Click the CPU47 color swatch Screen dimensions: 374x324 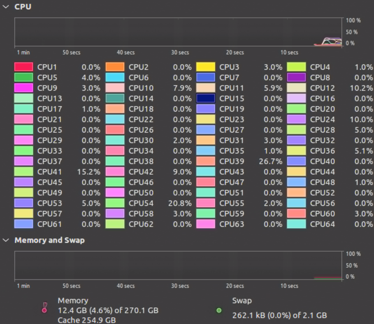tap(206, 182)
